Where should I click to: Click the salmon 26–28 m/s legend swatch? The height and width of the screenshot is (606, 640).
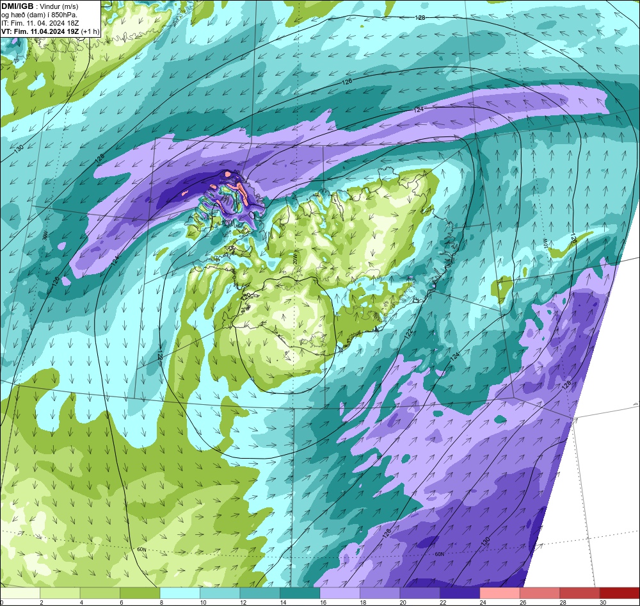(540, 593)
